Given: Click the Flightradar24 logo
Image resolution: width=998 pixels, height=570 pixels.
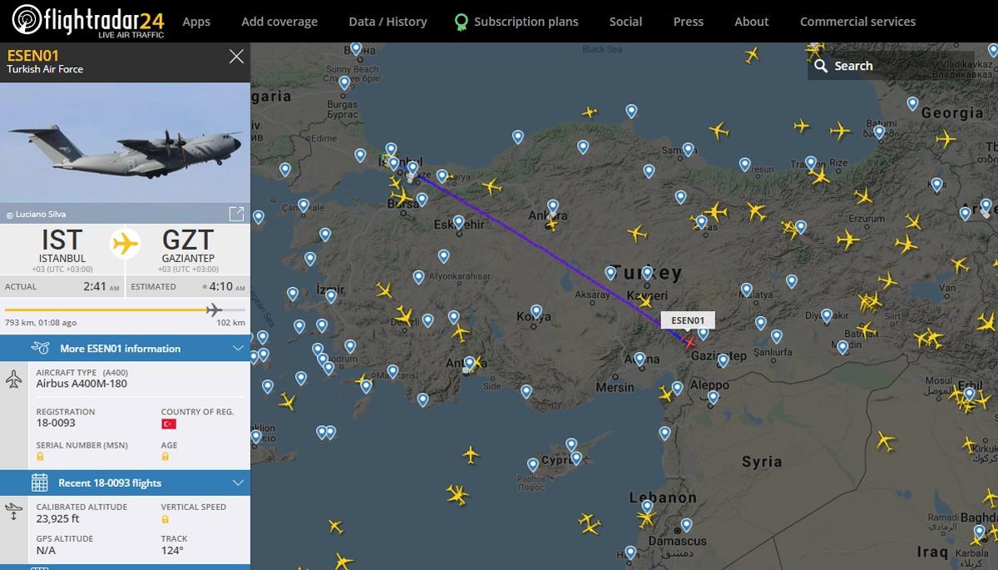Looking at the screenshot, I should (x=89, y=21).
